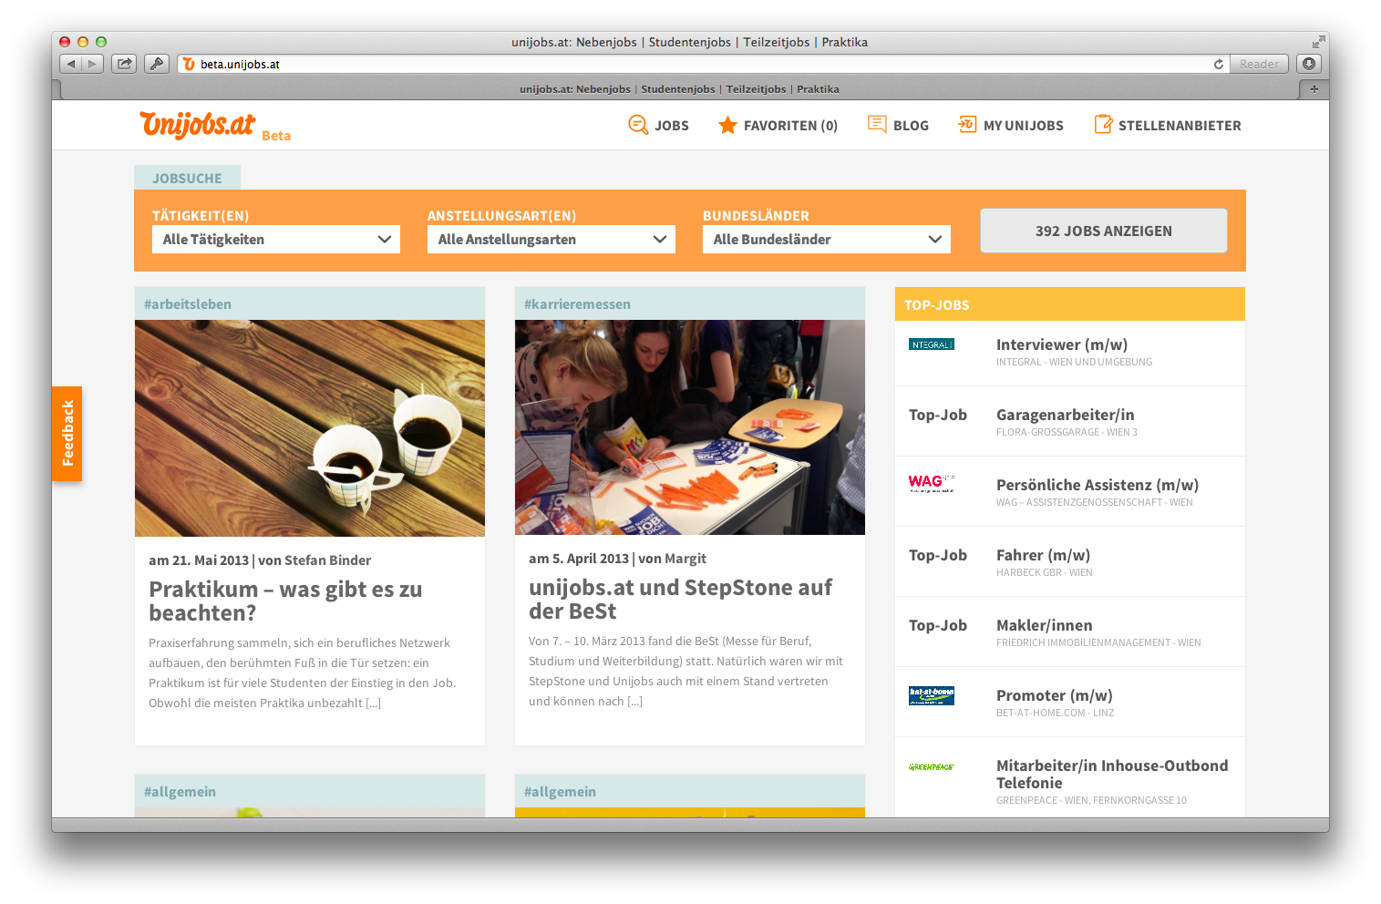This screenshot has width=1381, height=904.
Task: Open the Promoter (m/w) job link
Action: (1055, 695)
